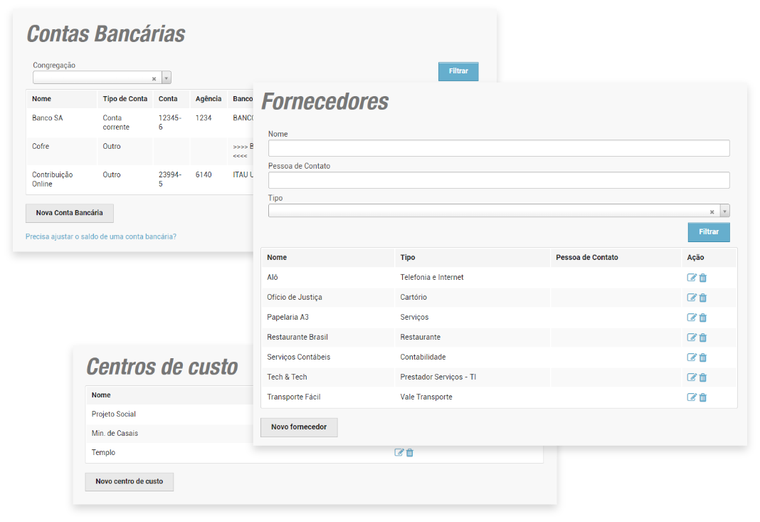Delete the Transporte Fácil supplier
This screenshot has height=522, width=760.
703,397
